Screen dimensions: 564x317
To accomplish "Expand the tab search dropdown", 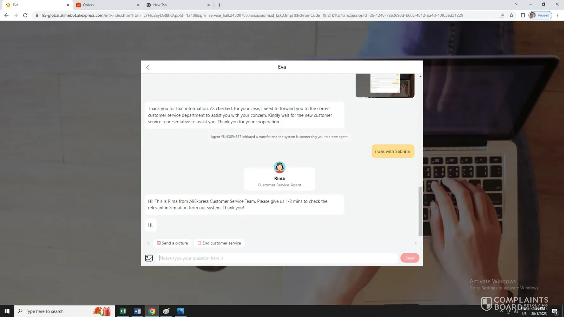I will pyautogui.click(x=516, y=4).
